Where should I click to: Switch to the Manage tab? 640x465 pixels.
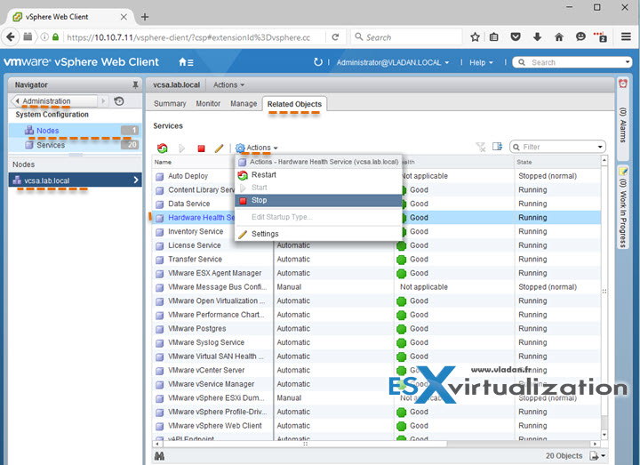[244, 104]
